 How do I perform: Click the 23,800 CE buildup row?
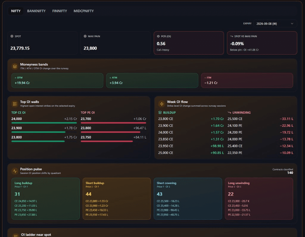[191, 119]
